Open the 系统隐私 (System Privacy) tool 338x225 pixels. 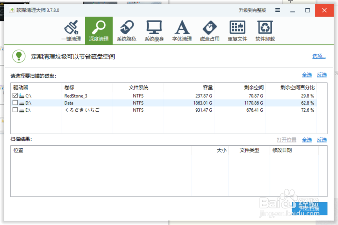click(126, 30)
